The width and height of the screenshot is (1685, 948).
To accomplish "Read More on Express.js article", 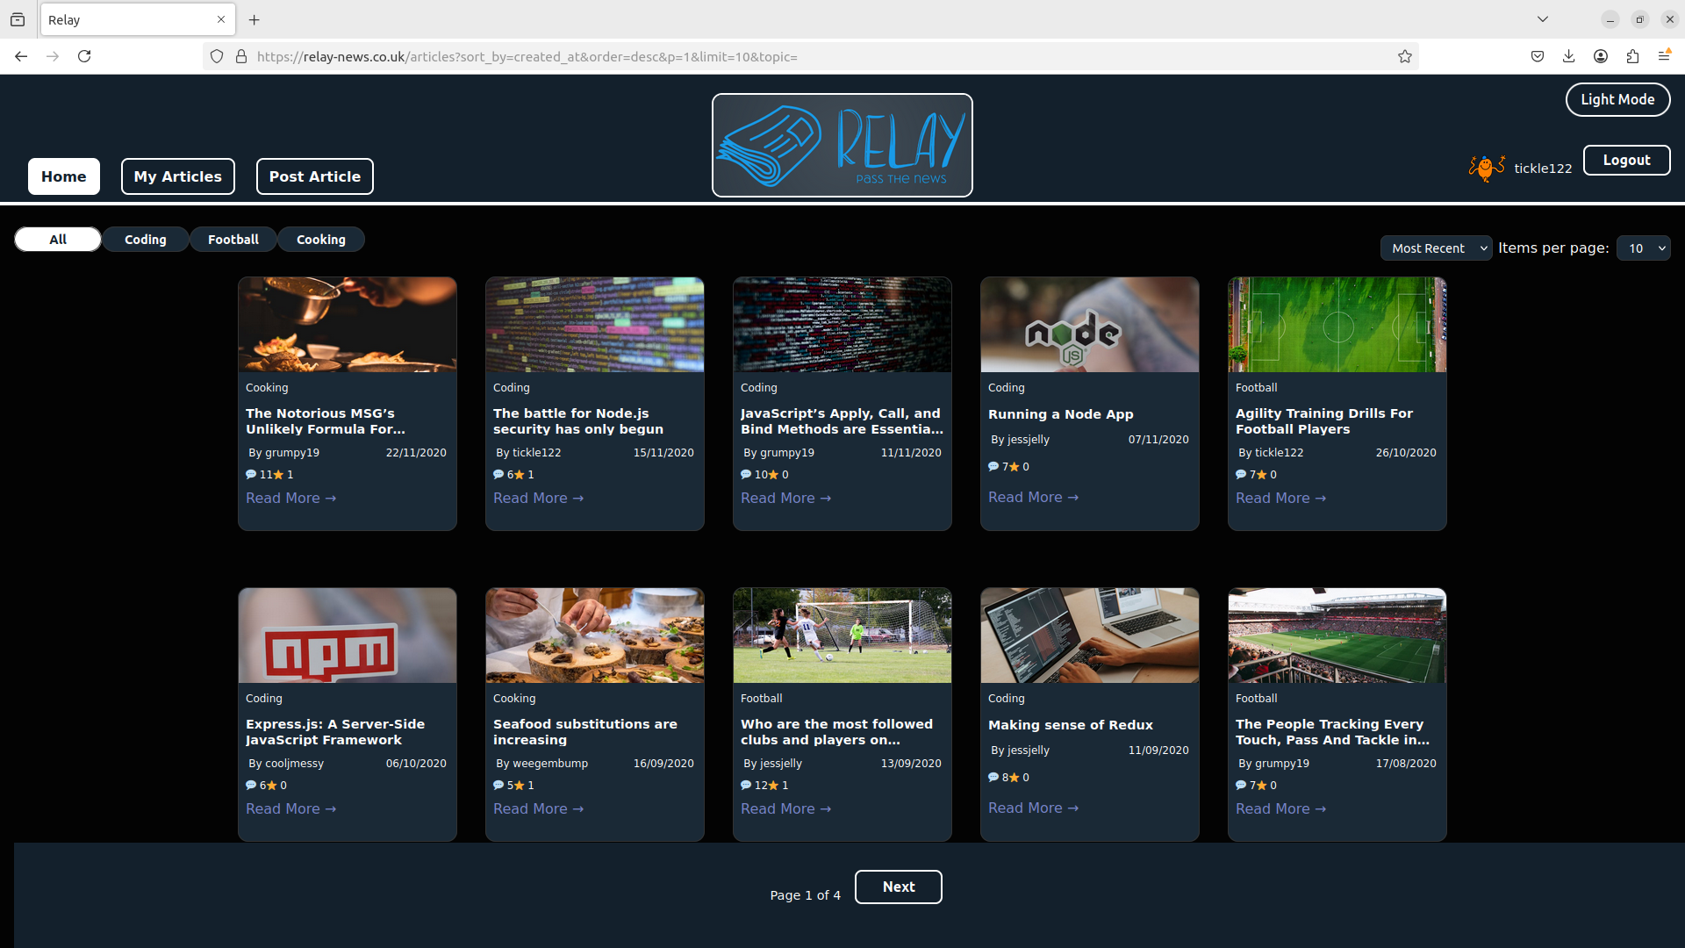I will point(290,808).
